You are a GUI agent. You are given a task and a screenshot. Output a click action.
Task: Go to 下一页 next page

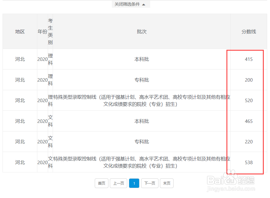150,183
